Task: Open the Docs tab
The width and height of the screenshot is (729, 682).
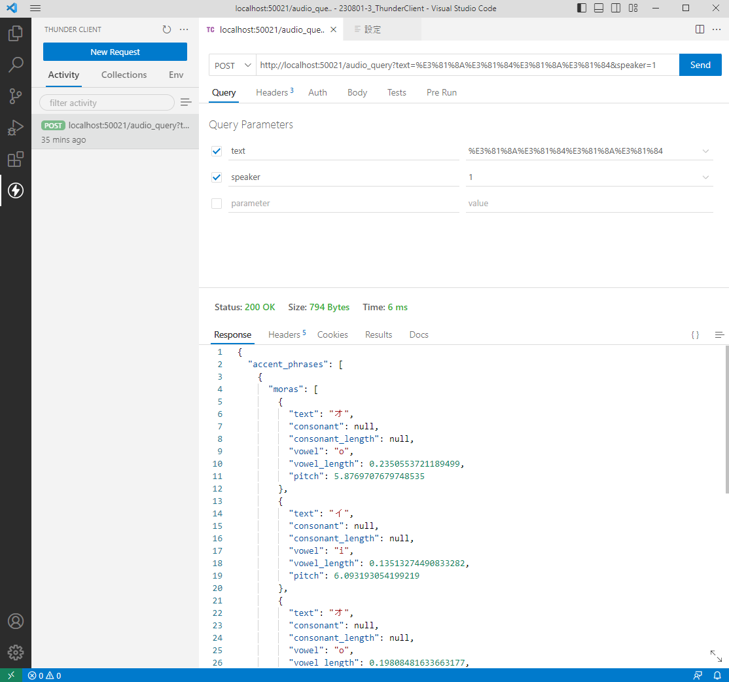Action: 419,334
